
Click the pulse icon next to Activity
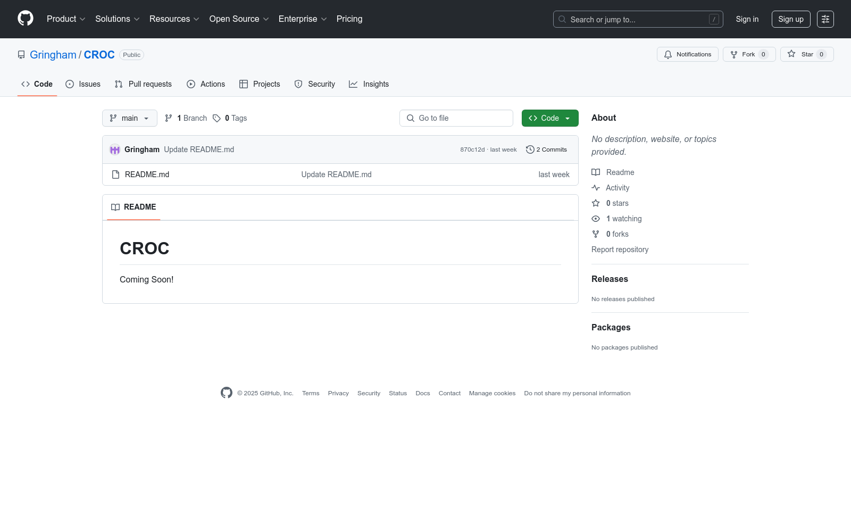[596, 188]
